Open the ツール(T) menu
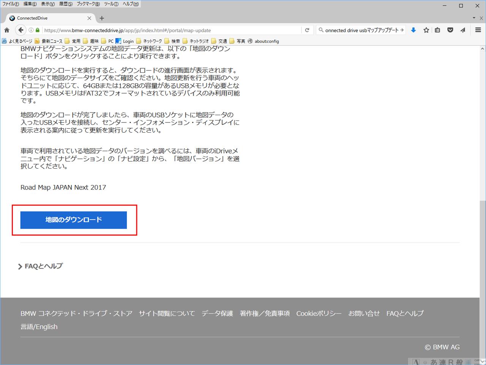This screenshot has height=365, width=486. click(111, 4)
